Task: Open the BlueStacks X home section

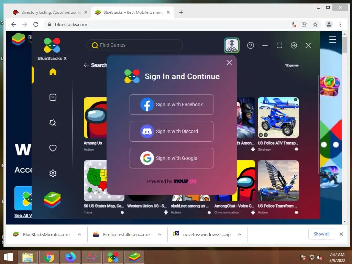Action: (x=53, y=72)
